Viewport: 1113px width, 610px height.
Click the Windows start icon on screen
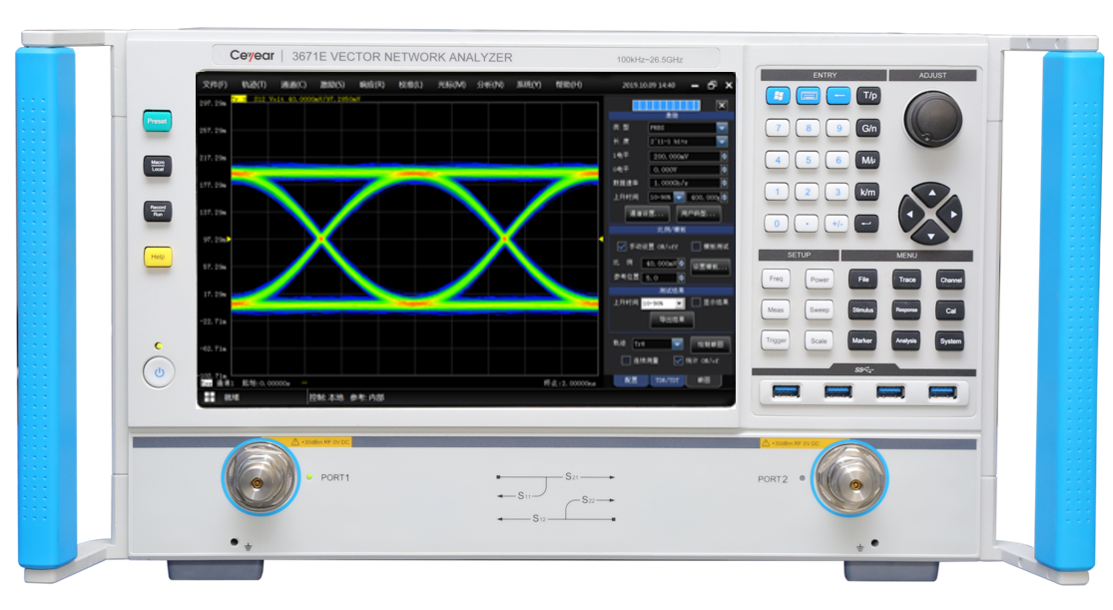[x=210, y=396]
